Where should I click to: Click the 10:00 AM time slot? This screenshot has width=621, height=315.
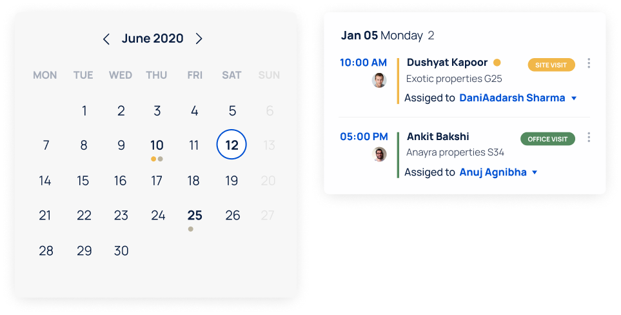click(364, 63)
